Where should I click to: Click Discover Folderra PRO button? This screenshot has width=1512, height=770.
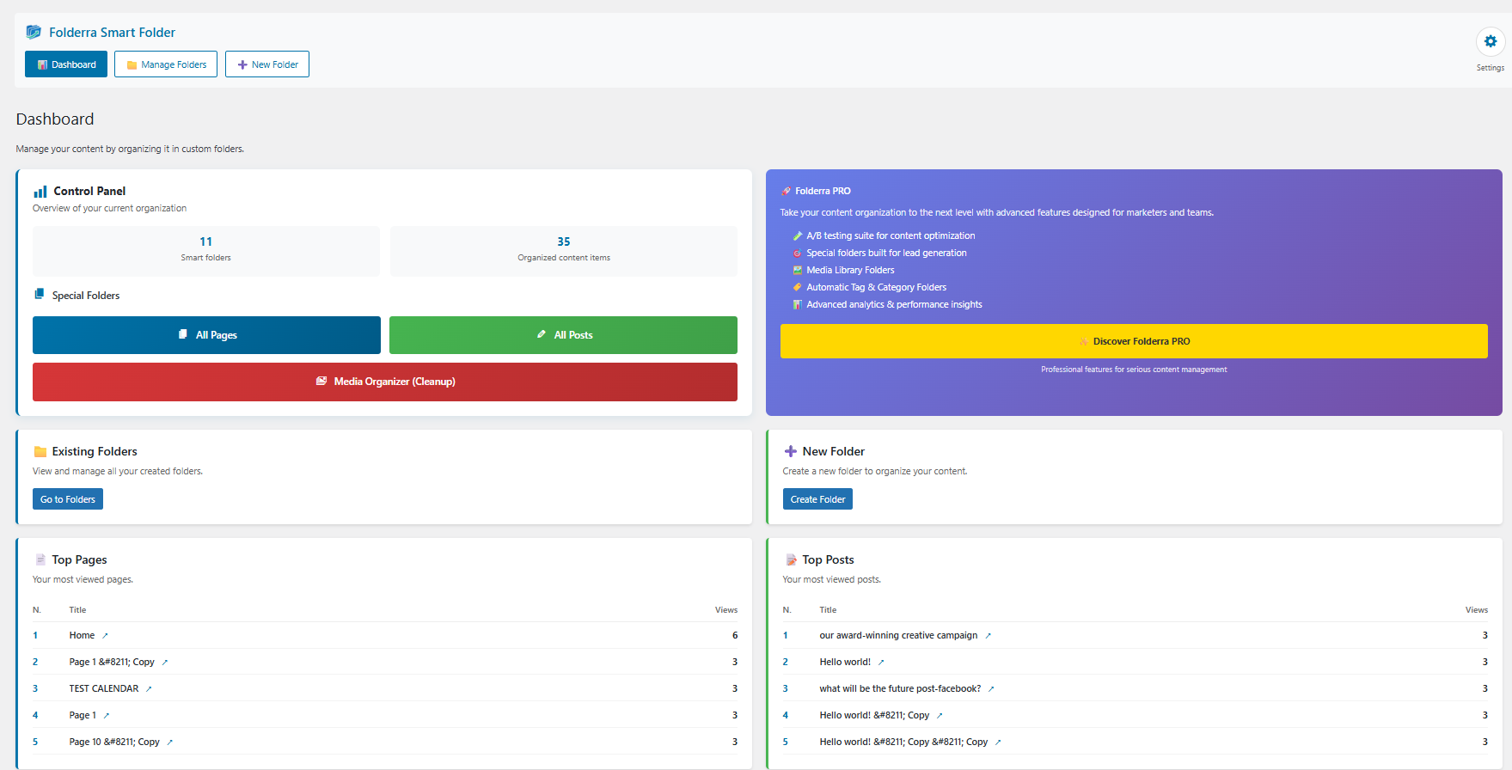tap(1134, 341)
